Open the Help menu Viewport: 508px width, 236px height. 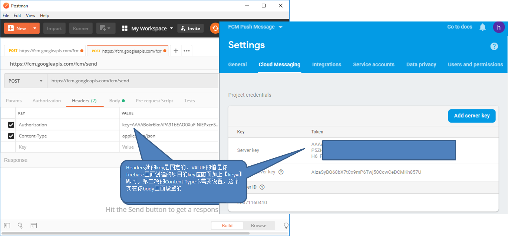coord(44,16)
